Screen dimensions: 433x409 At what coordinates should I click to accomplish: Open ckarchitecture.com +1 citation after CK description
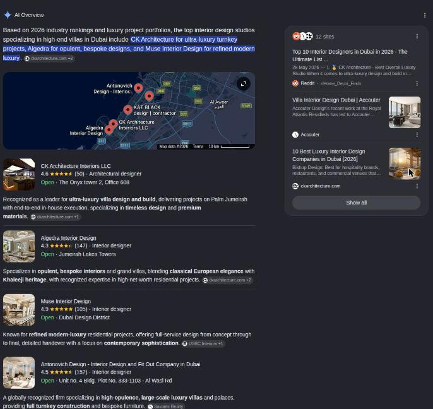coord(56,216)
